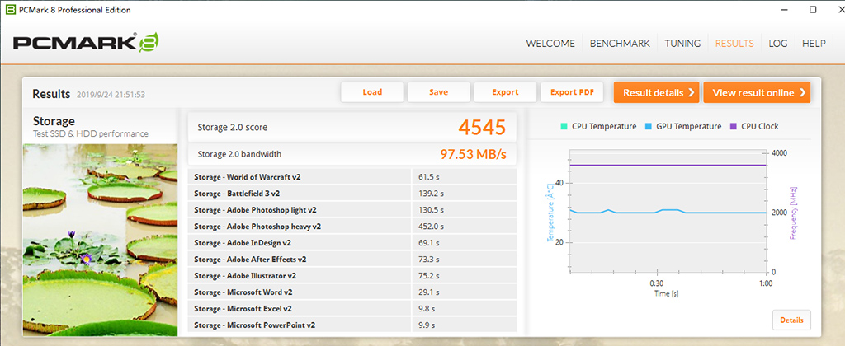Image resolution: width=845 pixels, height=346 pixels.
Task: Select the Results tab
Action: tap(734, 44)
